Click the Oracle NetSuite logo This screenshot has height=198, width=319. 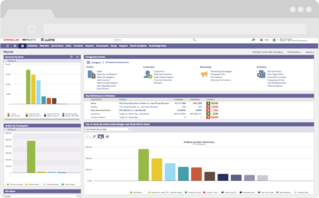[20, 40]
